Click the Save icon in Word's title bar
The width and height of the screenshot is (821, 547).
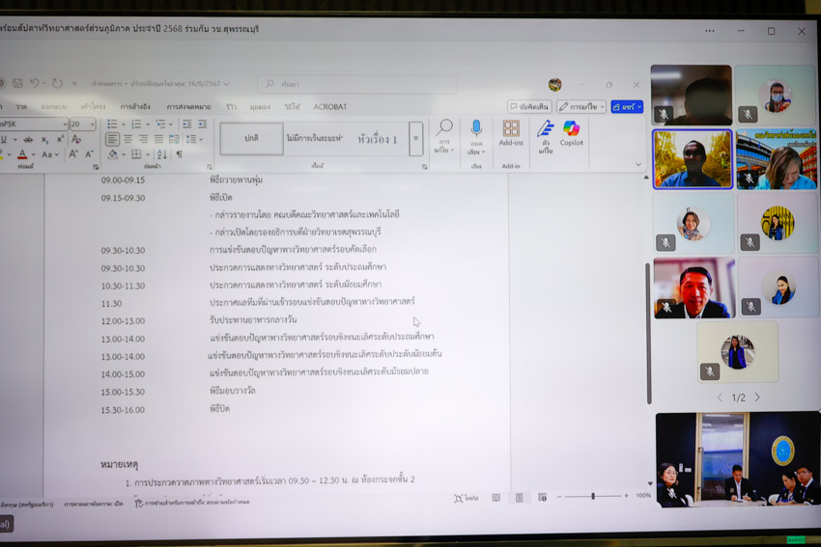17,83
